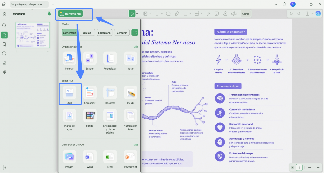Image resolution: width=324 pixels, height=173 pixels.
Task: Click the green share/export mode icon
Action: tap(135, 33)
